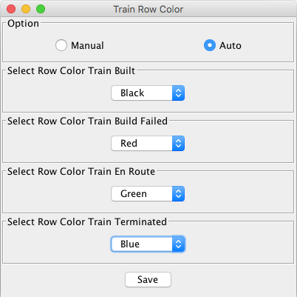
Task: Click the Select Row Color Train Built heading
Action: (71, 71)
